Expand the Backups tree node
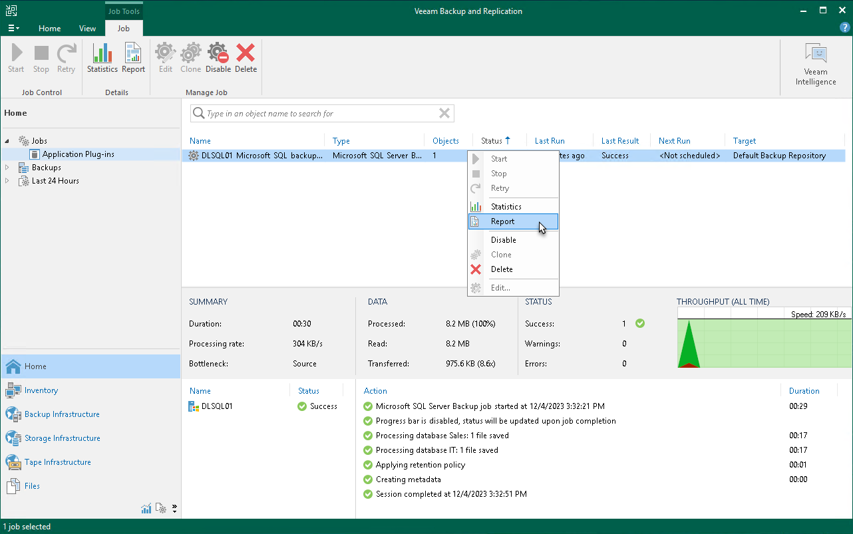The width and height of the screenshot is (853, 534). click(7, 168)
